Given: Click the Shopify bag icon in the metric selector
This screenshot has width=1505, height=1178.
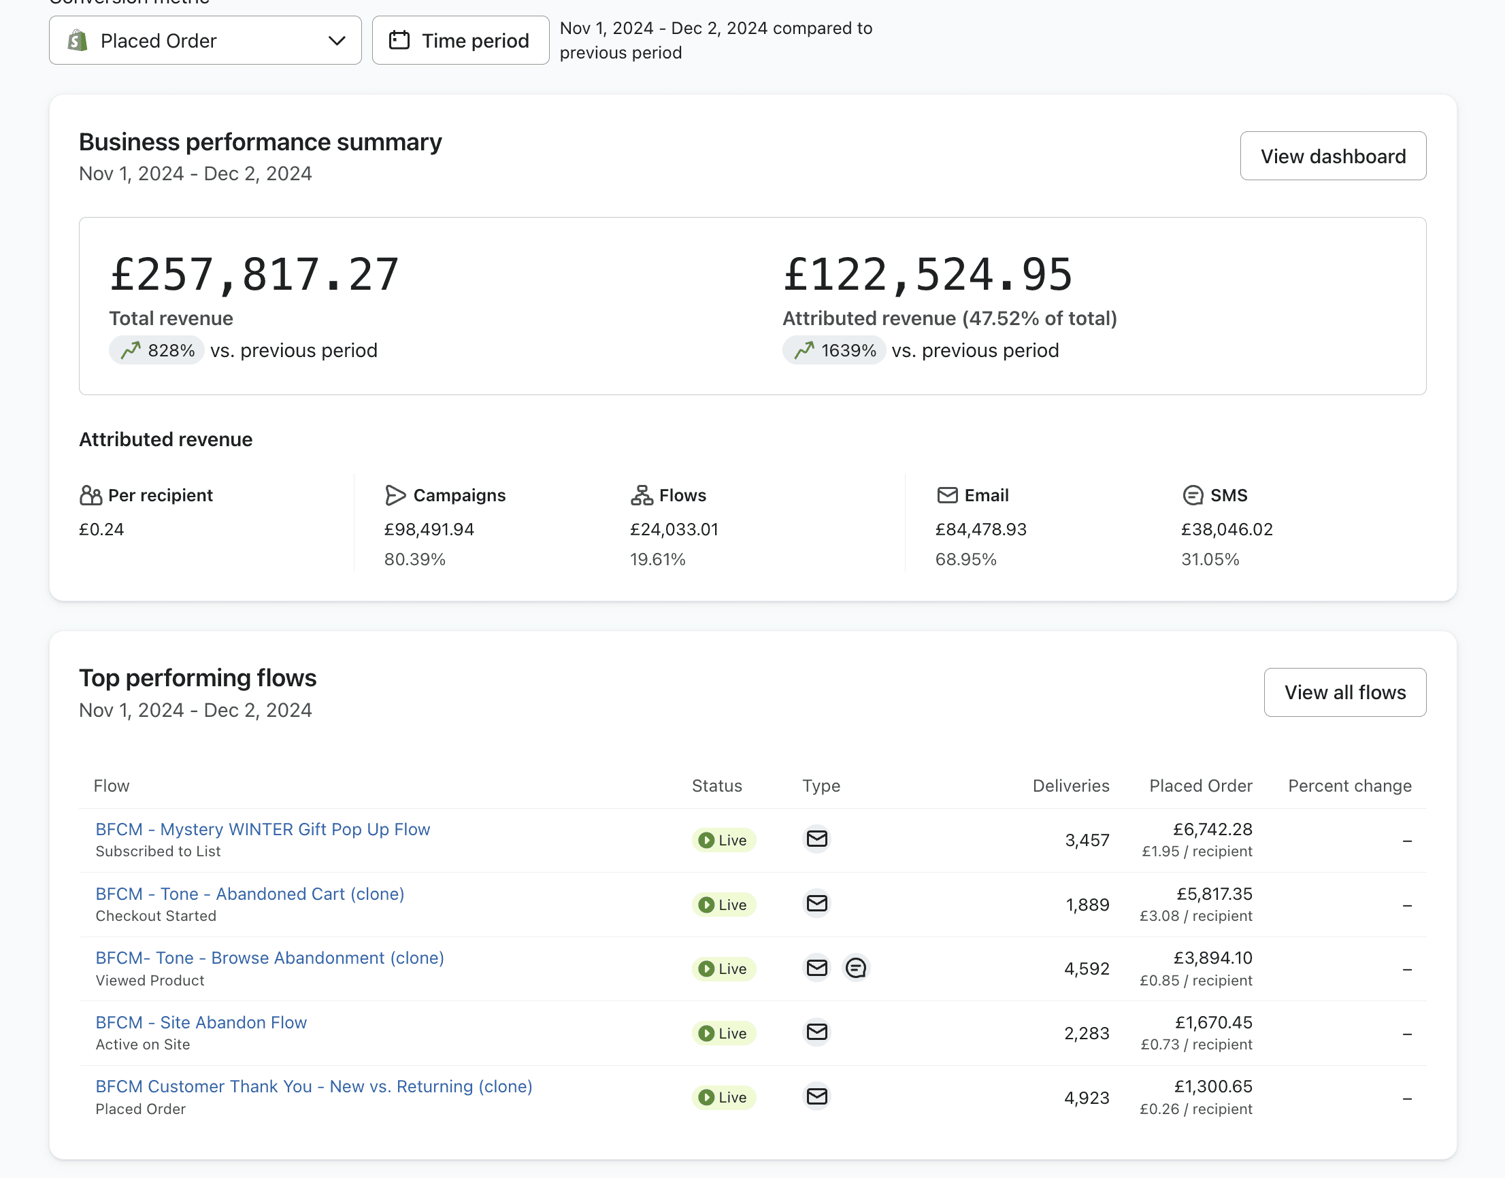Looking at the screenshot, I should point(78,41).
